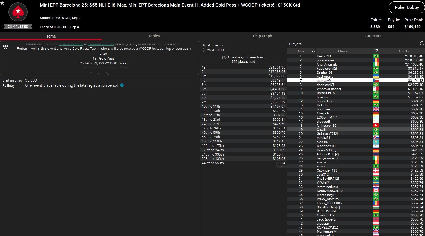The width and height of the screenshot is (425, 236).
Task: Click the Malta flag for WhereIsElizabet
Action: pyautogui.click(x=376, y=89)
